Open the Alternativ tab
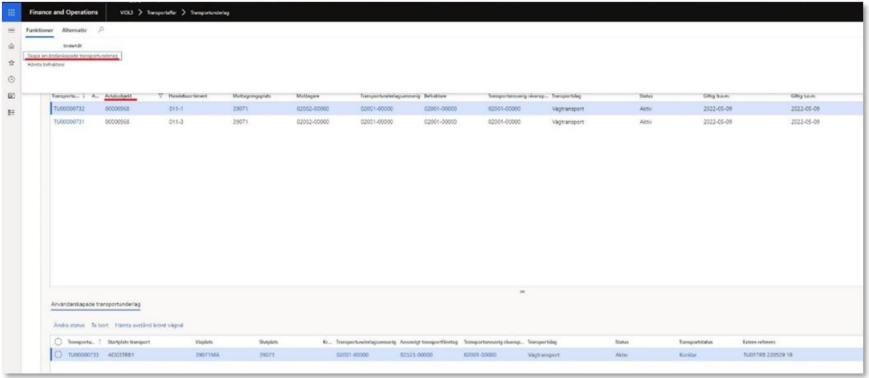 74,30
